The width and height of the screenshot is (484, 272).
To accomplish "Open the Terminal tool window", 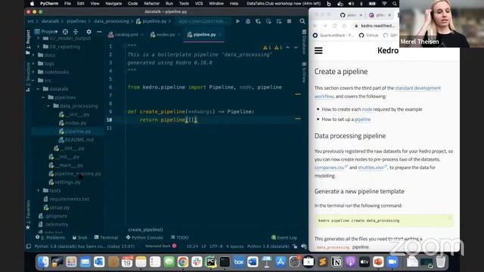I will 106,237.
